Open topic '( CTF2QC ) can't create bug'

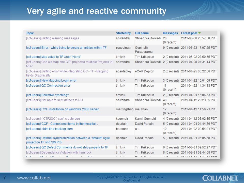click(53, 119)
